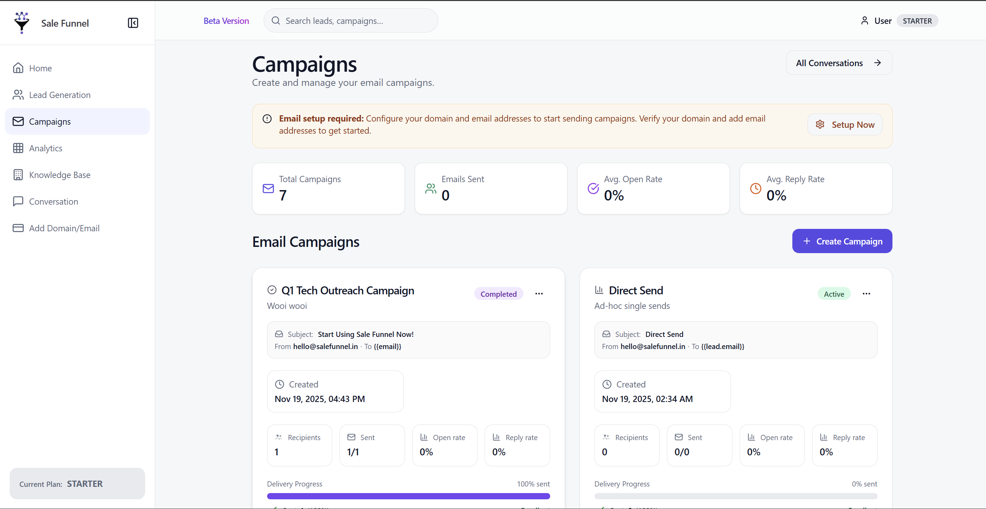Viewport: 986px width, 509px height.
Task: Collapse the sidebar panel
Action: point(133,23)
